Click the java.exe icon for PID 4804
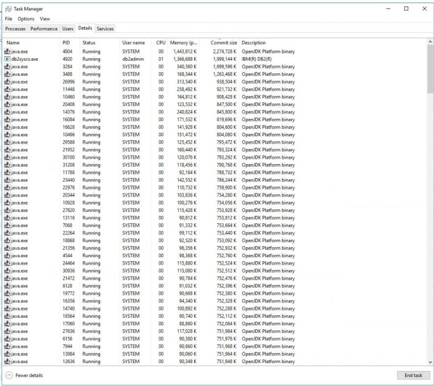The image size is (434, 386). [7, 51]
